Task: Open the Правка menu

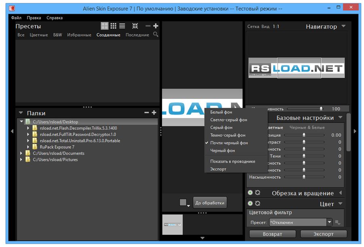Action: pos(34,18)
